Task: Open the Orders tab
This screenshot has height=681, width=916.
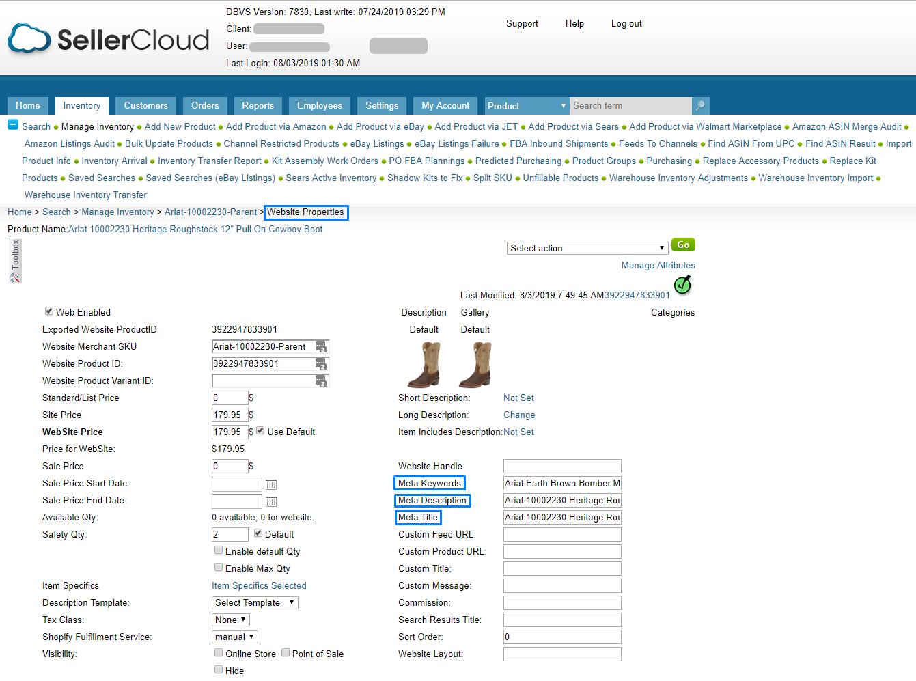Action: 205,106
